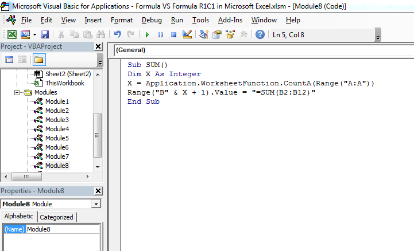Screen dimensions: 414x251
Task: Open View Microsoft Excel toolbar icon
Action: click(x=12, y=34)
